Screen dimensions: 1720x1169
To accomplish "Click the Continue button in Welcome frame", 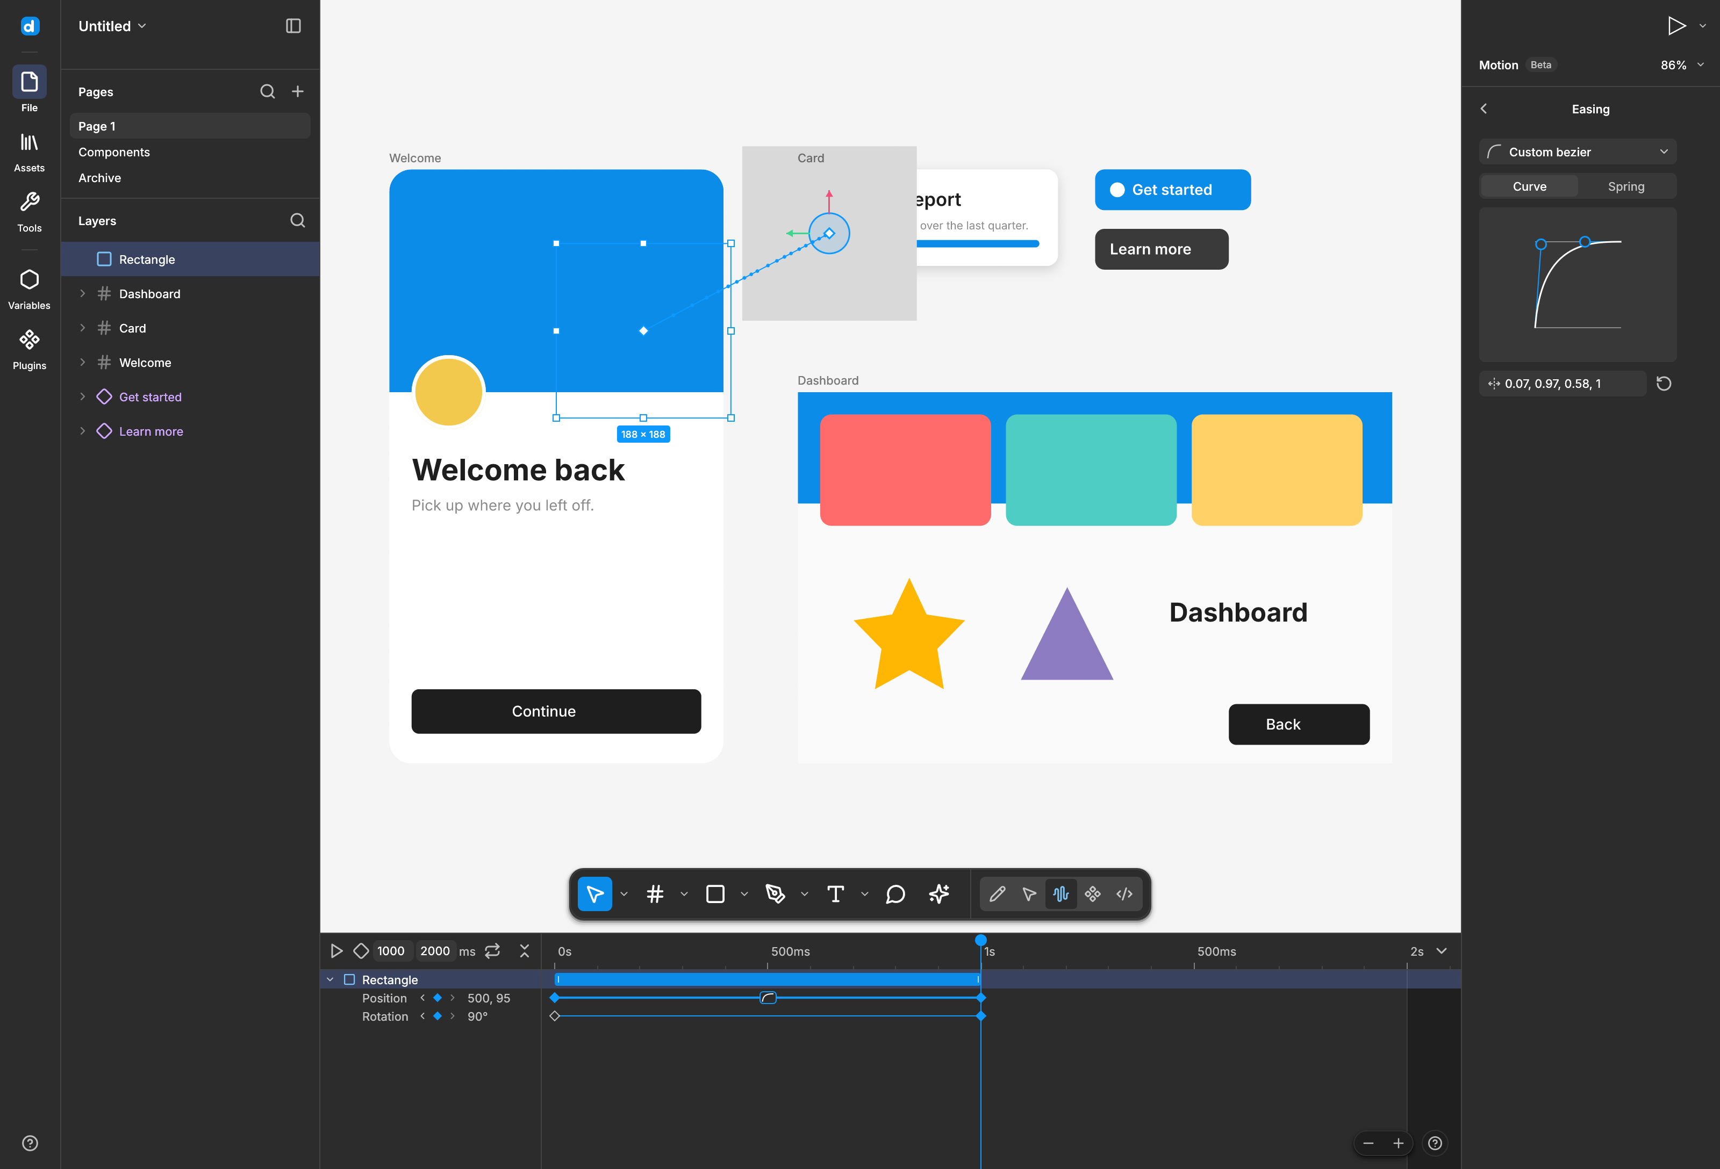I will pyautogui.click(x=556, y=711).
